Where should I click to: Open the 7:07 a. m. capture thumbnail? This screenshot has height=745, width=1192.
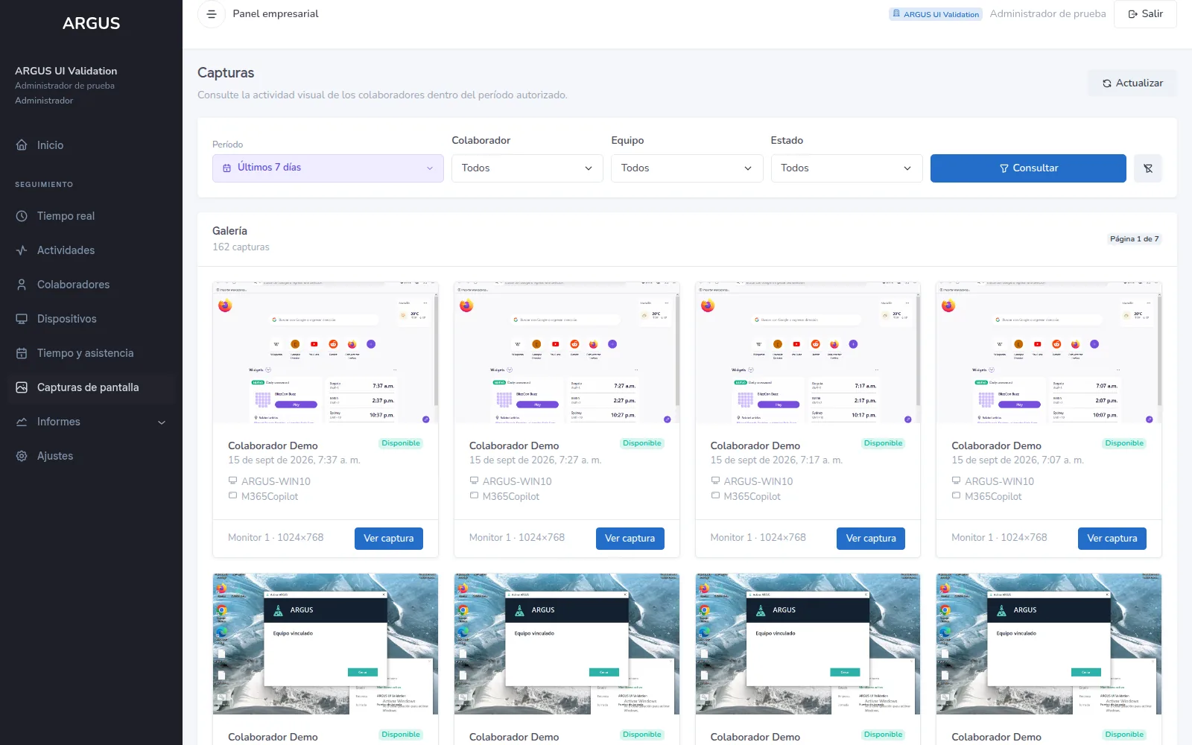point(1049,352)
